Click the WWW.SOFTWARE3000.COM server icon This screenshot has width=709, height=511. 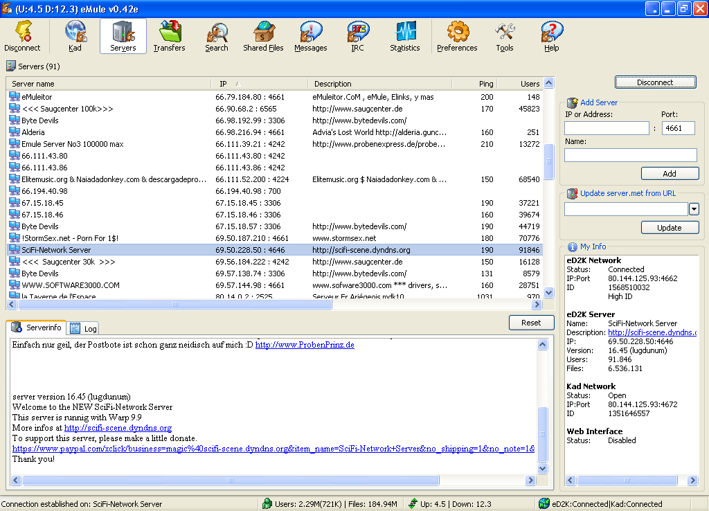click(x=15, y=285)
